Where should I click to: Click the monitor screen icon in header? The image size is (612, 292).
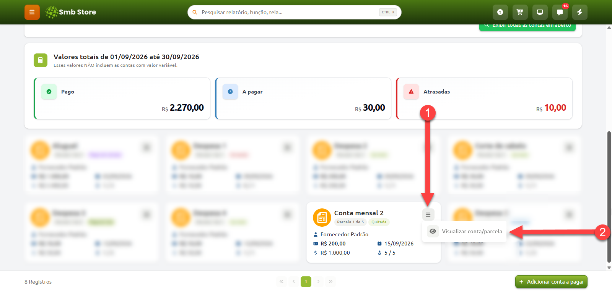540,12
